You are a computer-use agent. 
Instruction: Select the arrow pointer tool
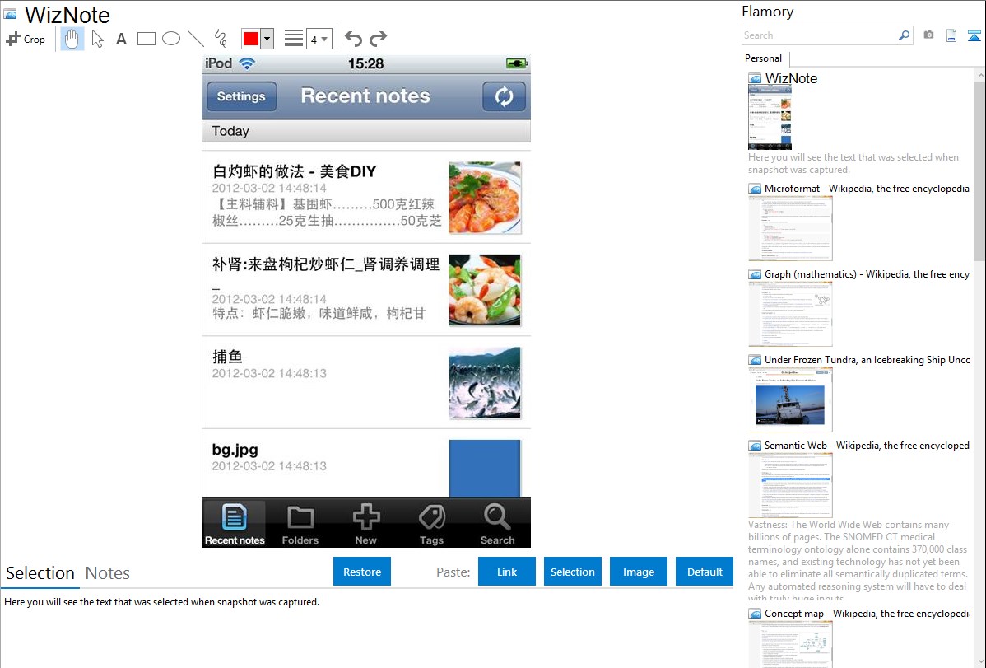point(97,39)
